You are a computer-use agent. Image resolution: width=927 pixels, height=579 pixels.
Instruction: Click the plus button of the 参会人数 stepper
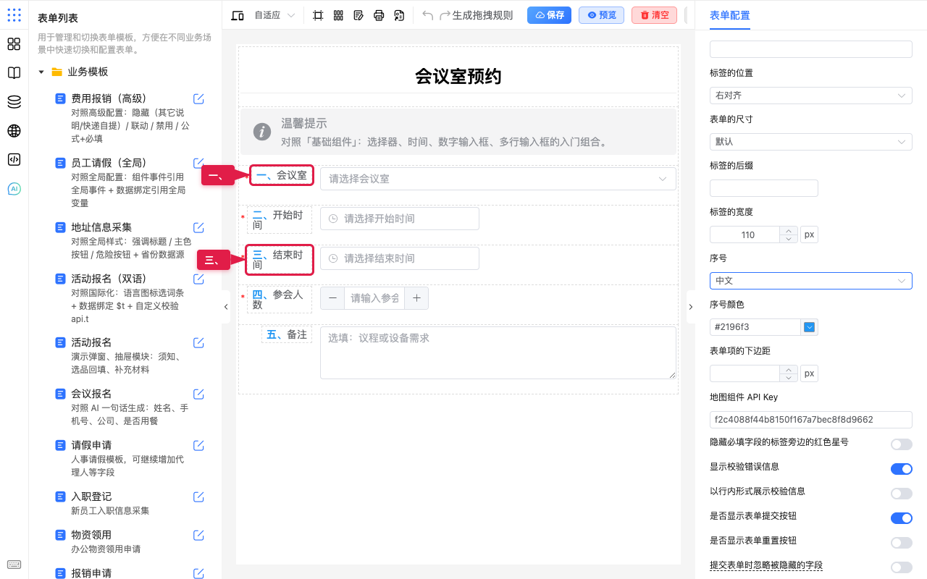point(416,298)
